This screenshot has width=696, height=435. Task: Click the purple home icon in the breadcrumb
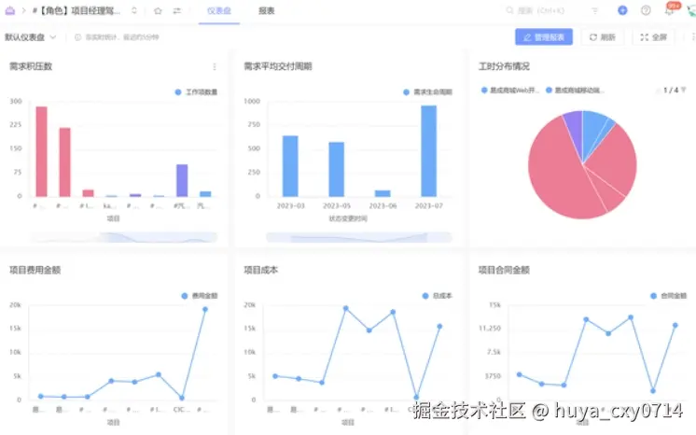point(9,10)
